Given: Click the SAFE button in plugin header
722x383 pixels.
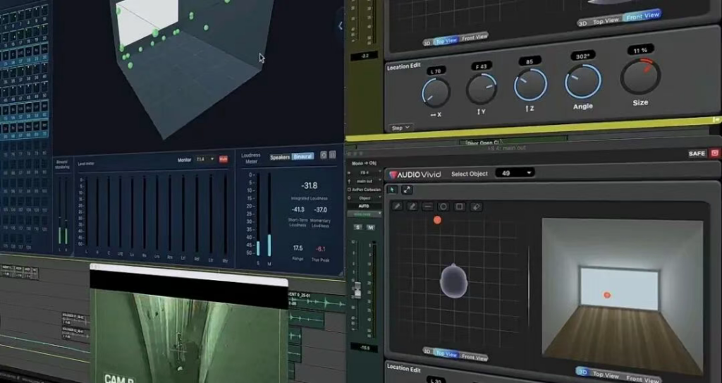Looking at the screenshot, I should click(696, 153).
